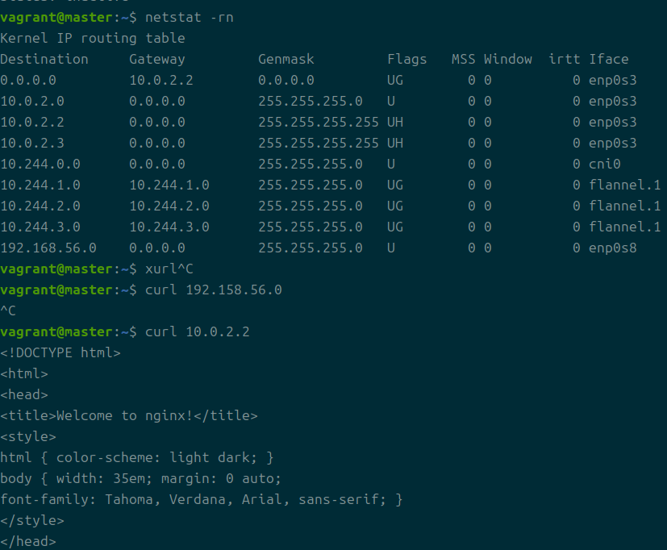The image size is (667, 550).
Task: Click the Destination column header
Action: [x=44, y=59]
